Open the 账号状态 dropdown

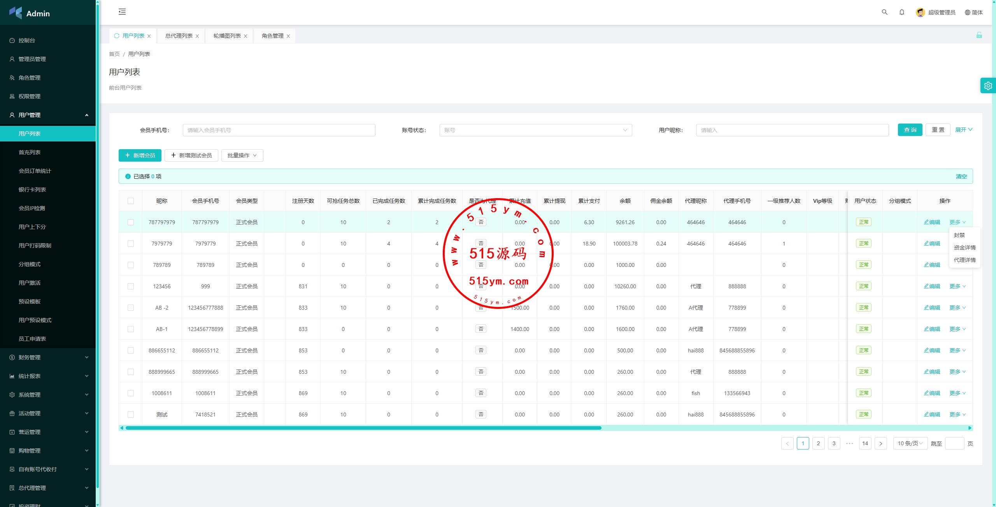point(535,130)
